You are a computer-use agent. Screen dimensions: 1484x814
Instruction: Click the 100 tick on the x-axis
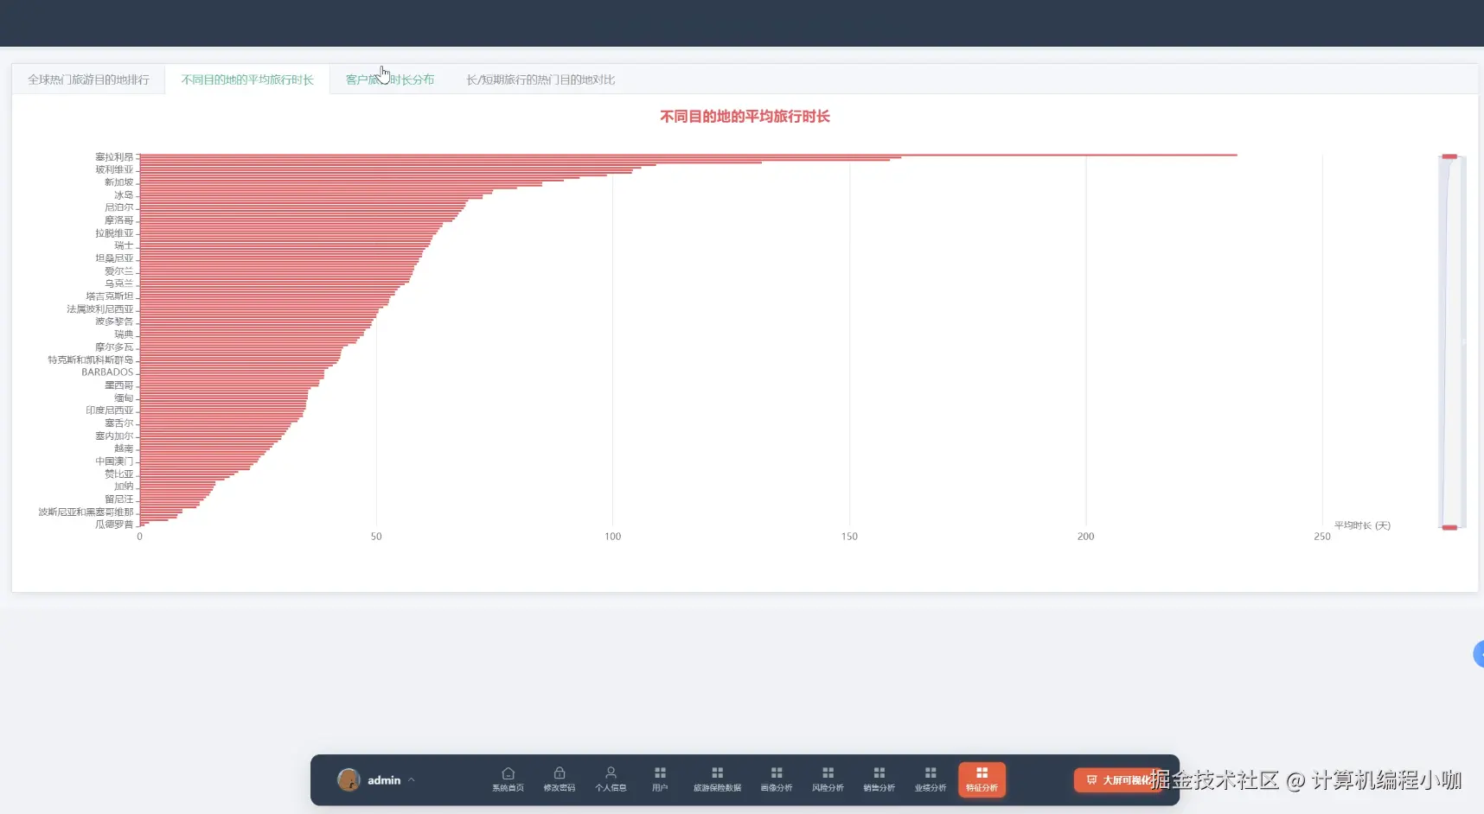612,537
